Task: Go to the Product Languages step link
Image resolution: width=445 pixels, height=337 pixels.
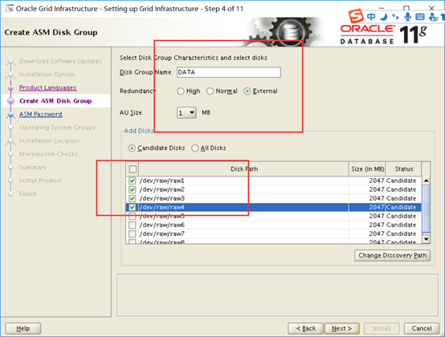Action: click(47, 87)
